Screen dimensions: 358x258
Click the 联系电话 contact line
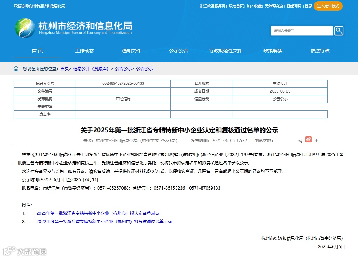click(121, 188)
